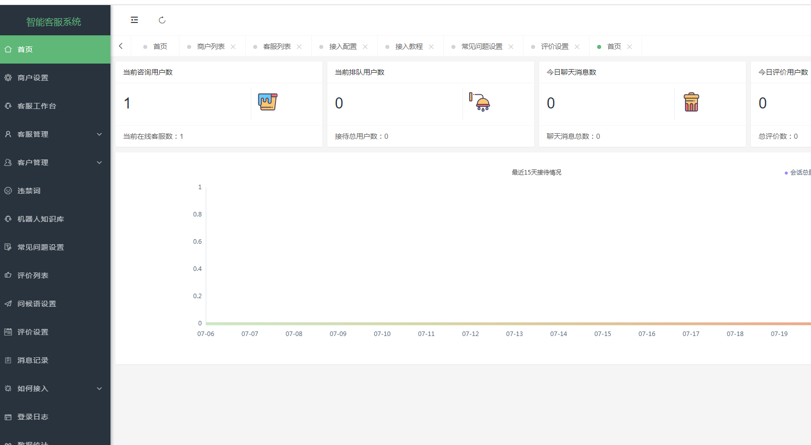The image size is (811, 445).
Task: Open 消息记录 from the sidebar
Action: (55, 360)
